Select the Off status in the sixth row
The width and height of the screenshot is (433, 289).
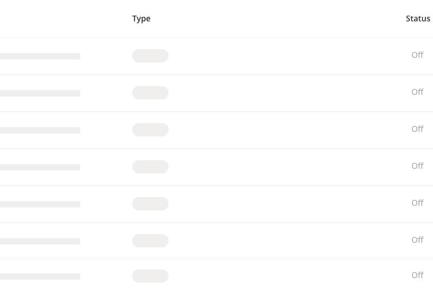tap(417, 240)
